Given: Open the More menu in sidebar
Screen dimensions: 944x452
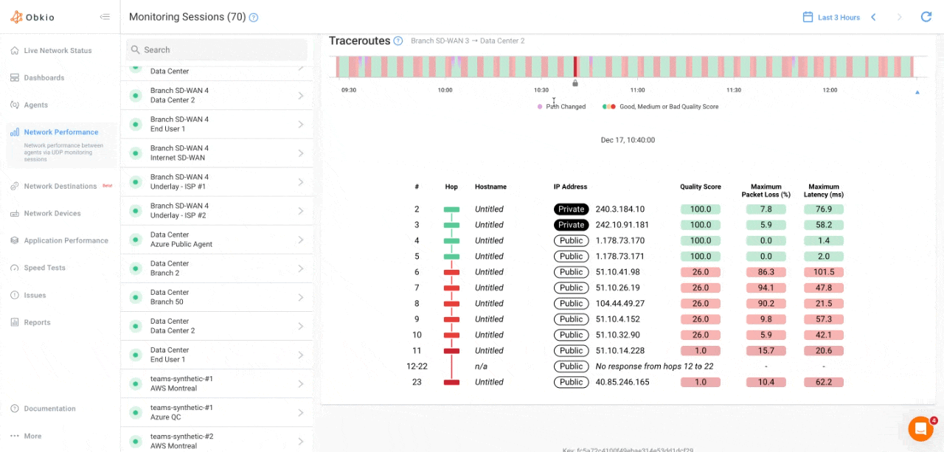Looking at the screenshot, I should click(x=32, y=436).
